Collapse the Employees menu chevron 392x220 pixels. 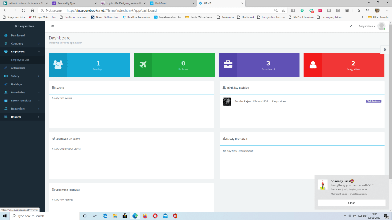tap(39, 52)
